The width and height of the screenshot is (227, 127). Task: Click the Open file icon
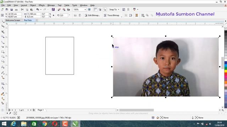[x=7, y=10]
